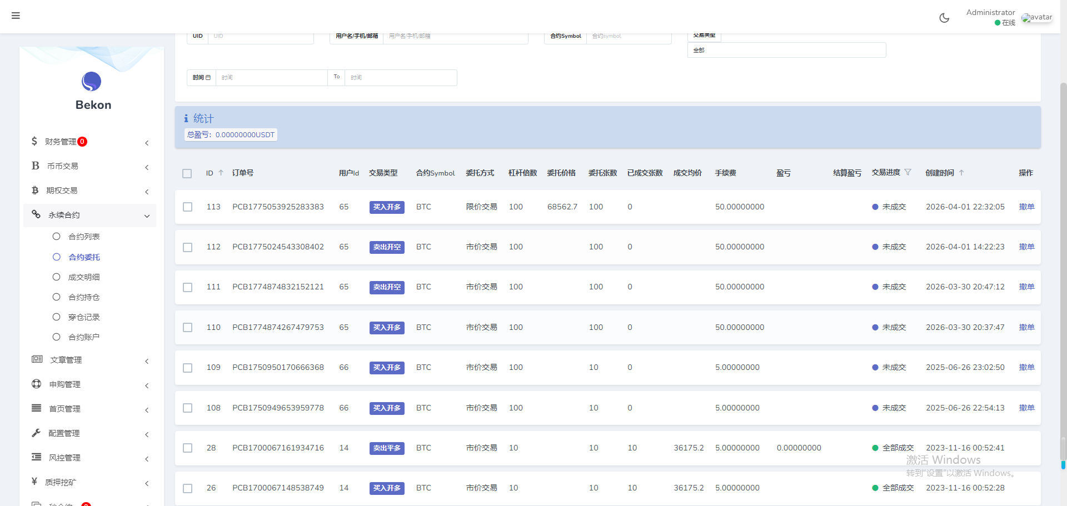Viewport: 1067px width, 506px height.
Task: Check the row with ID 110
Action: (x=187, y=327)
